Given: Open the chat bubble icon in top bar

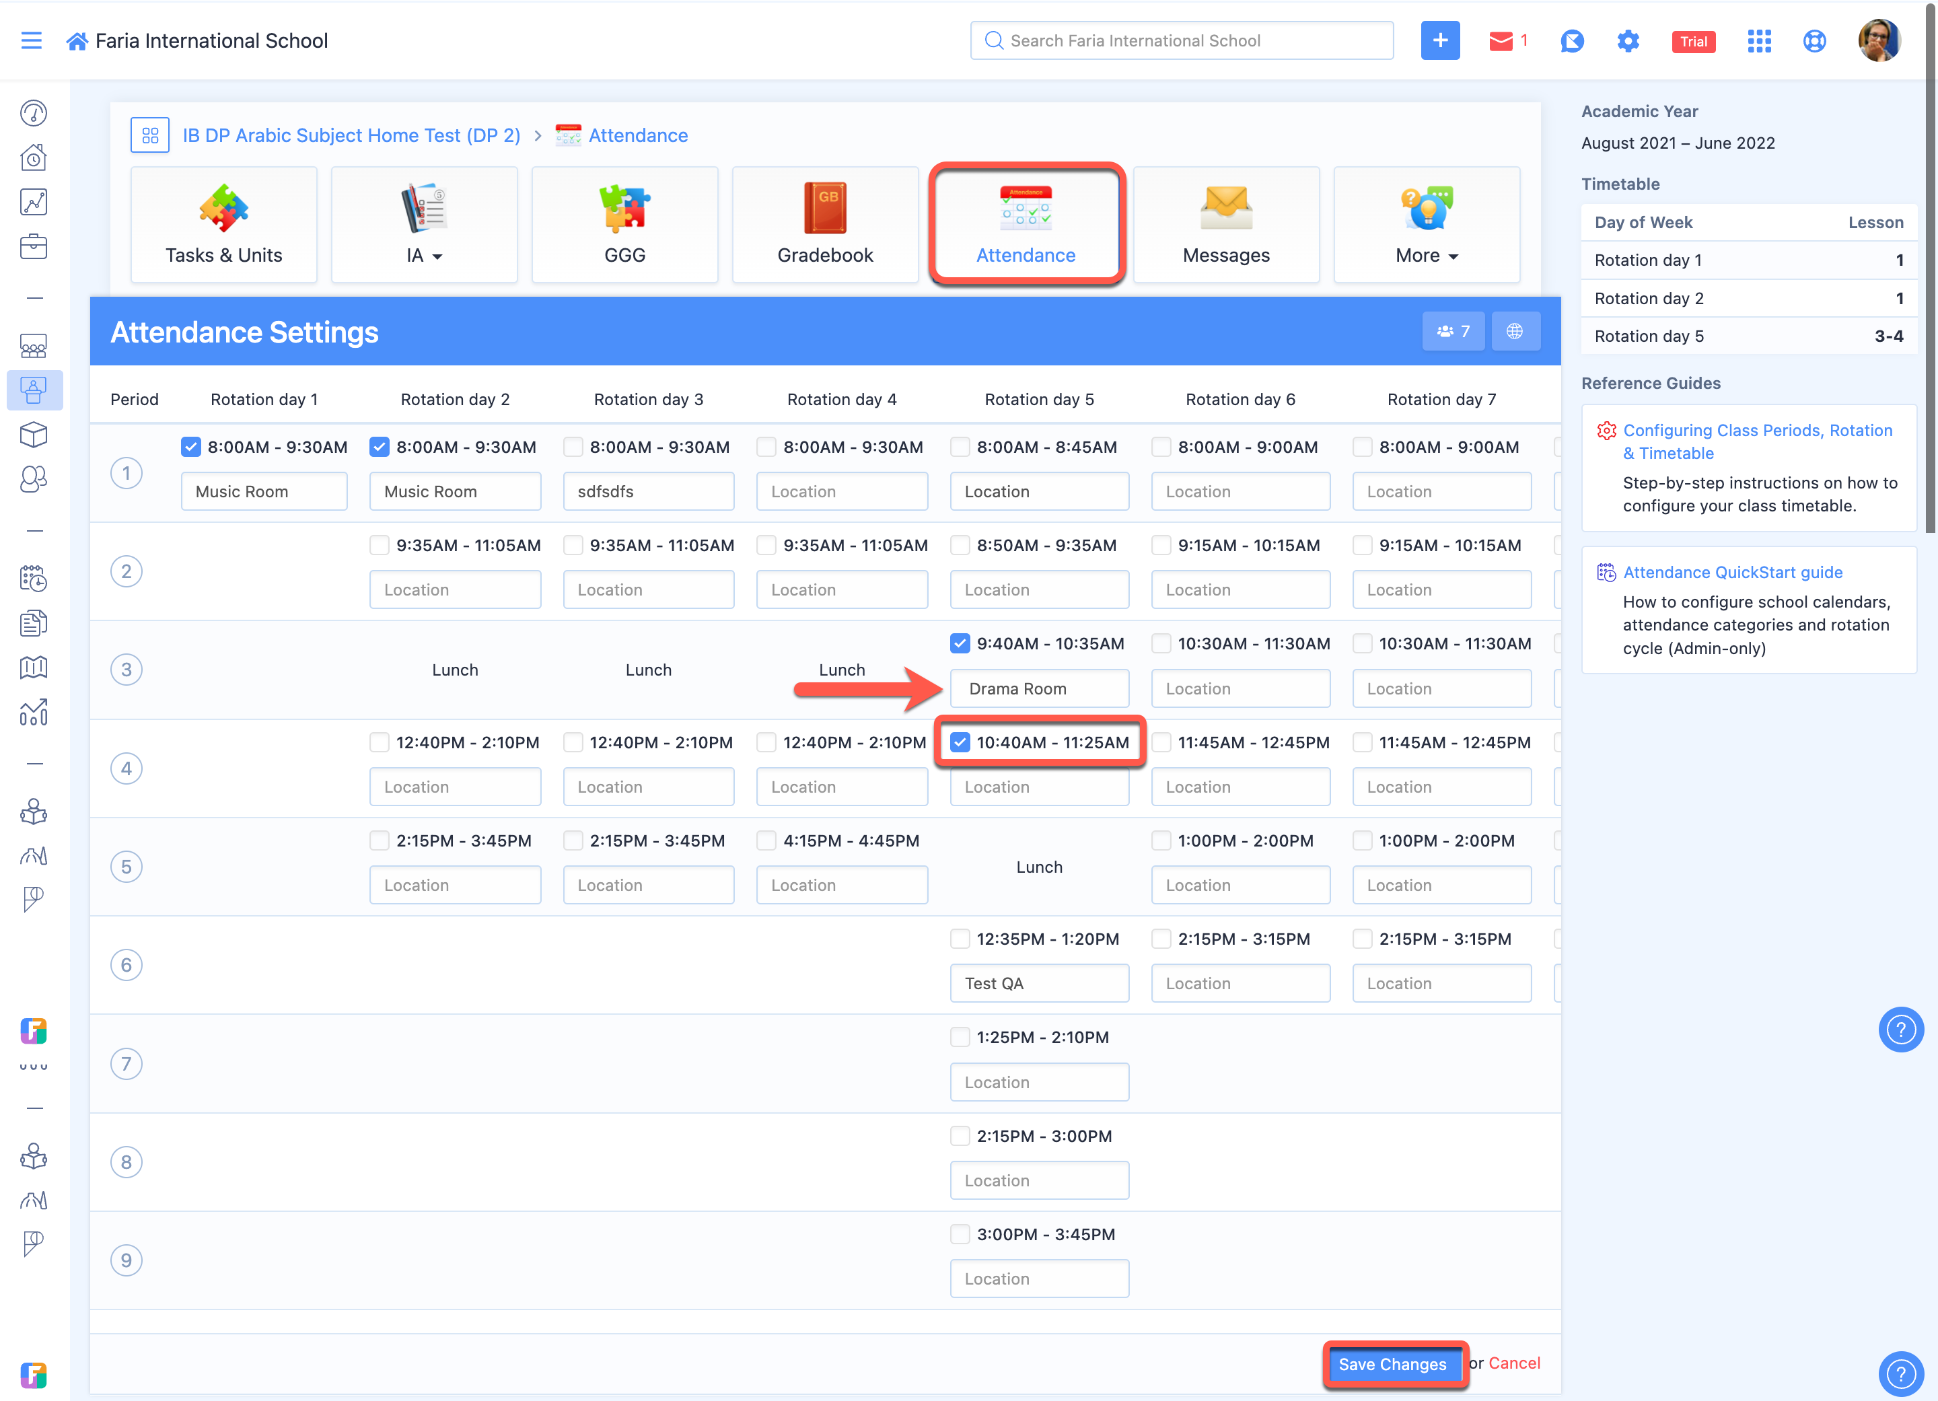Looking at the screenshot, I should click(1573, 41).
